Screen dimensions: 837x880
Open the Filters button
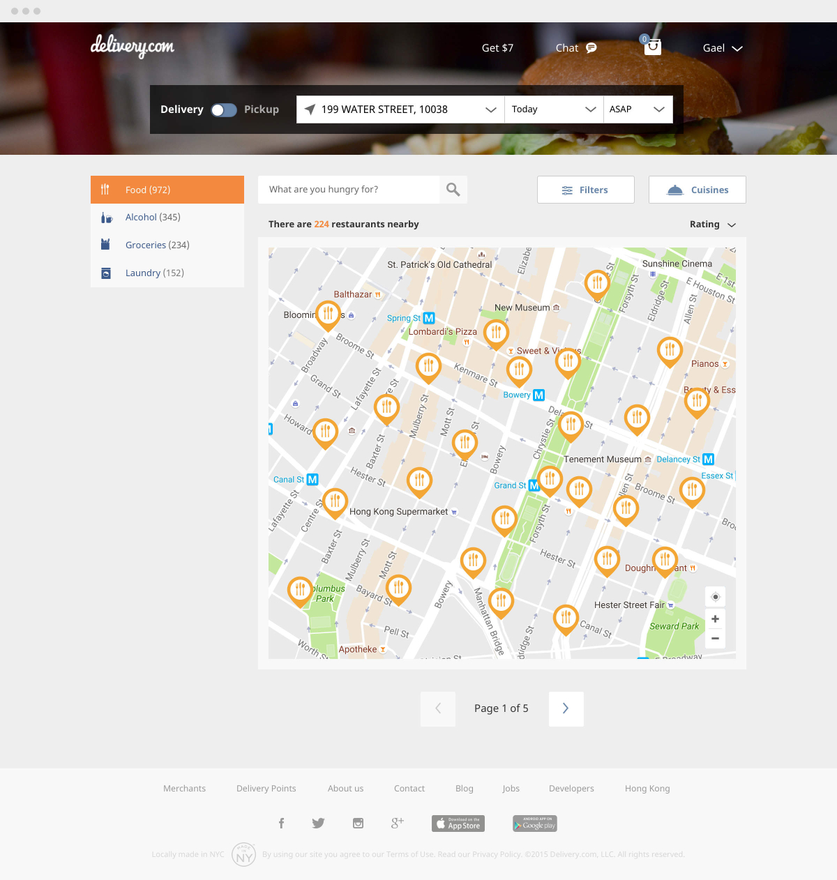pyautogui.click(x=585, y=190)
